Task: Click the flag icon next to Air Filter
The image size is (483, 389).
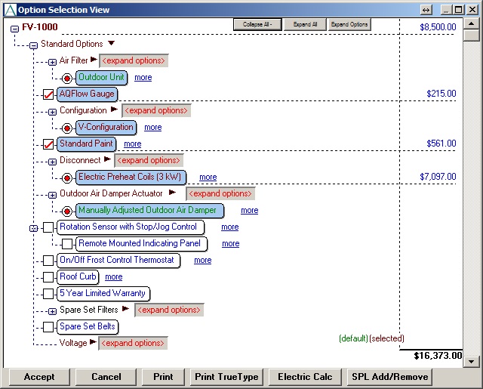Action: point(94,60)
